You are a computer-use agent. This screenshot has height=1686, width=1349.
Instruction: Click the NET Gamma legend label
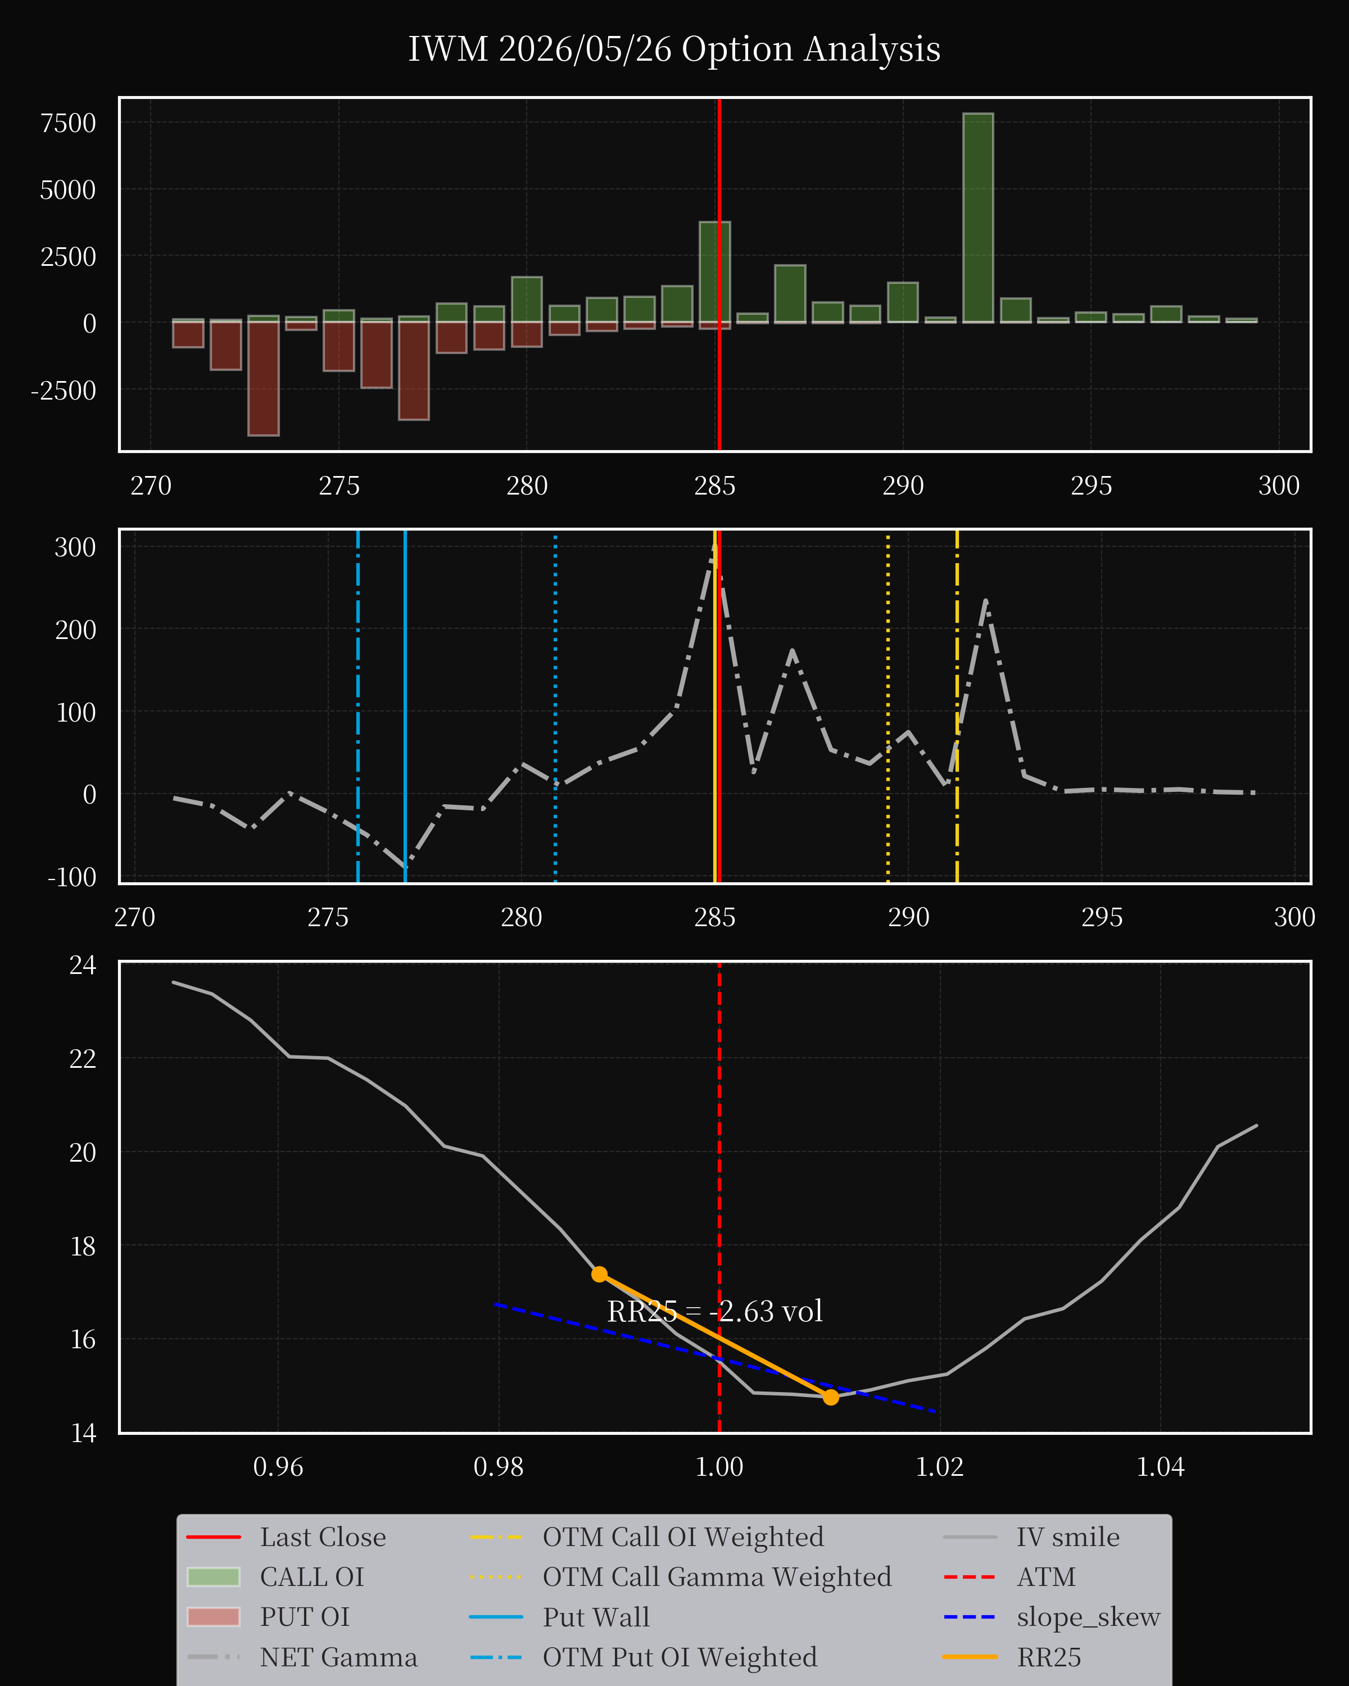coord(338,1657)
